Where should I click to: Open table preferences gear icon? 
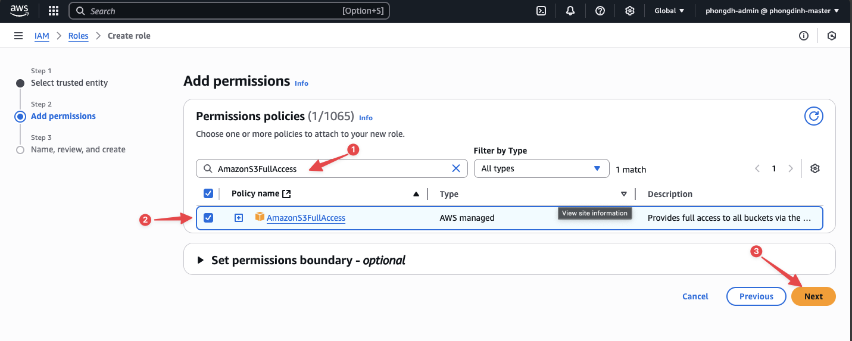click(x=815, y=168)
